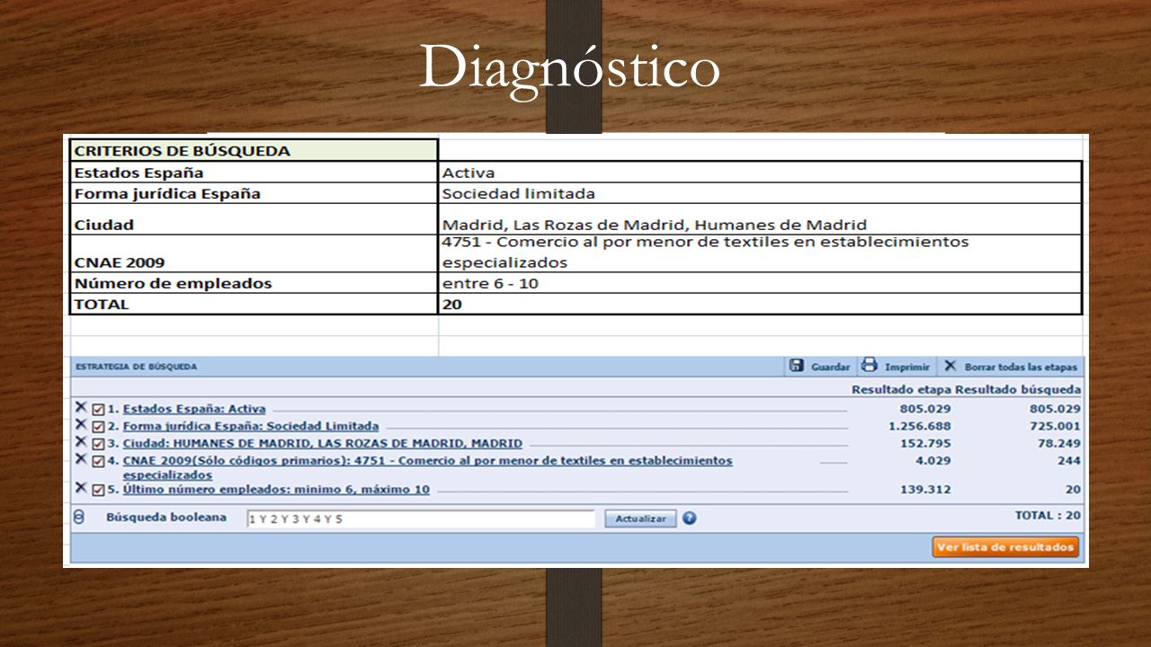The width and height of the screenshot is (1151, 647).
Task: Select the Número de empleados cell
Action: (254, 283)
